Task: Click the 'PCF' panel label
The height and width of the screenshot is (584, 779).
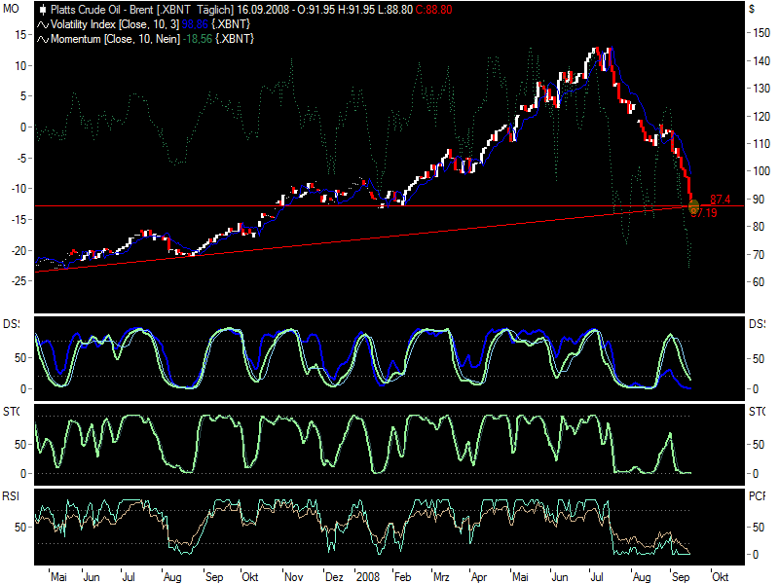Action: pyautogui.click(x=758, y=496)
